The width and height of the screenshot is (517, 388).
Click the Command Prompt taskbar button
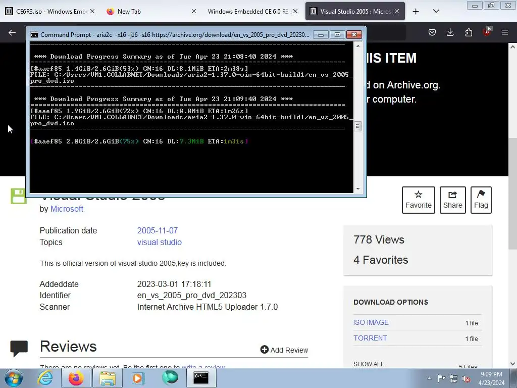(x=201, y=378)
